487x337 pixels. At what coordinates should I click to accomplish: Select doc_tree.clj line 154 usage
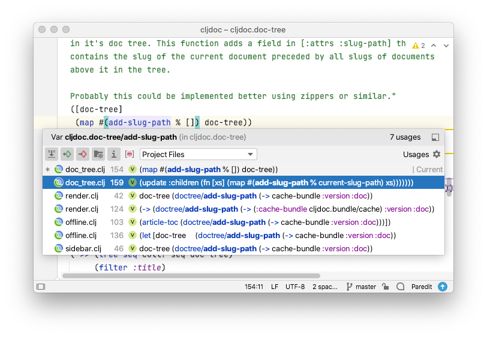point(243,169)
